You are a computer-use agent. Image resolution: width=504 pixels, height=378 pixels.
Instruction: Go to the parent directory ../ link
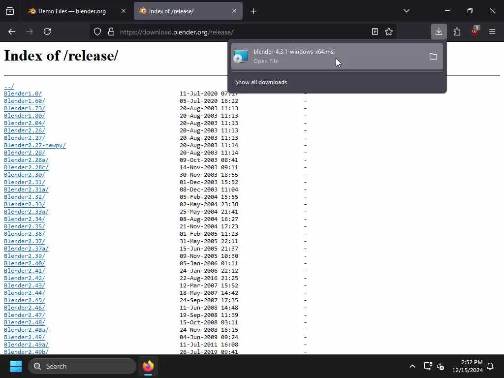coord(9,86)
